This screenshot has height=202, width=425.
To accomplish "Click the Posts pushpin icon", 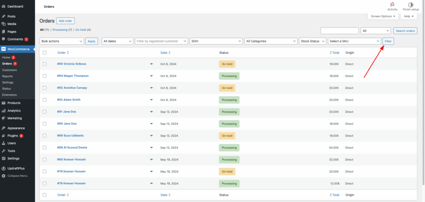I will [x=3, y=16].
